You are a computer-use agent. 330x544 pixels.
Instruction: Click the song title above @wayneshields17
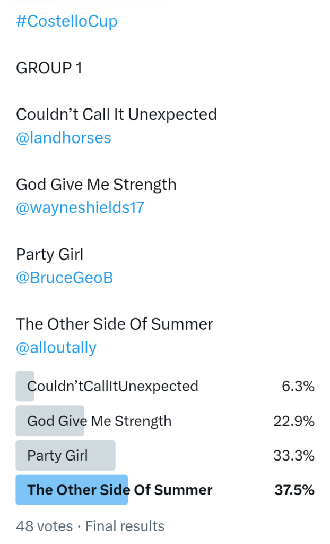pos(96,185)
